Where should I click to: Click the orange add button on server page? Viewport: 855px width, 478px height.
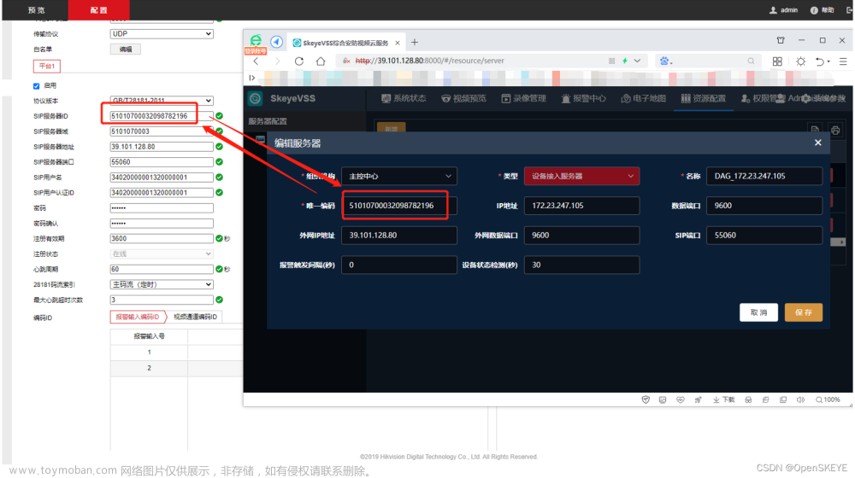391,128
